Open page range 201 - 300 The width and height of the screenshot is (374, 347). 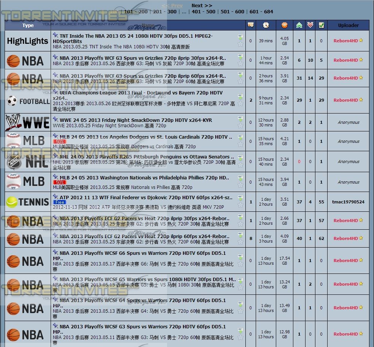tap(165, 11)
